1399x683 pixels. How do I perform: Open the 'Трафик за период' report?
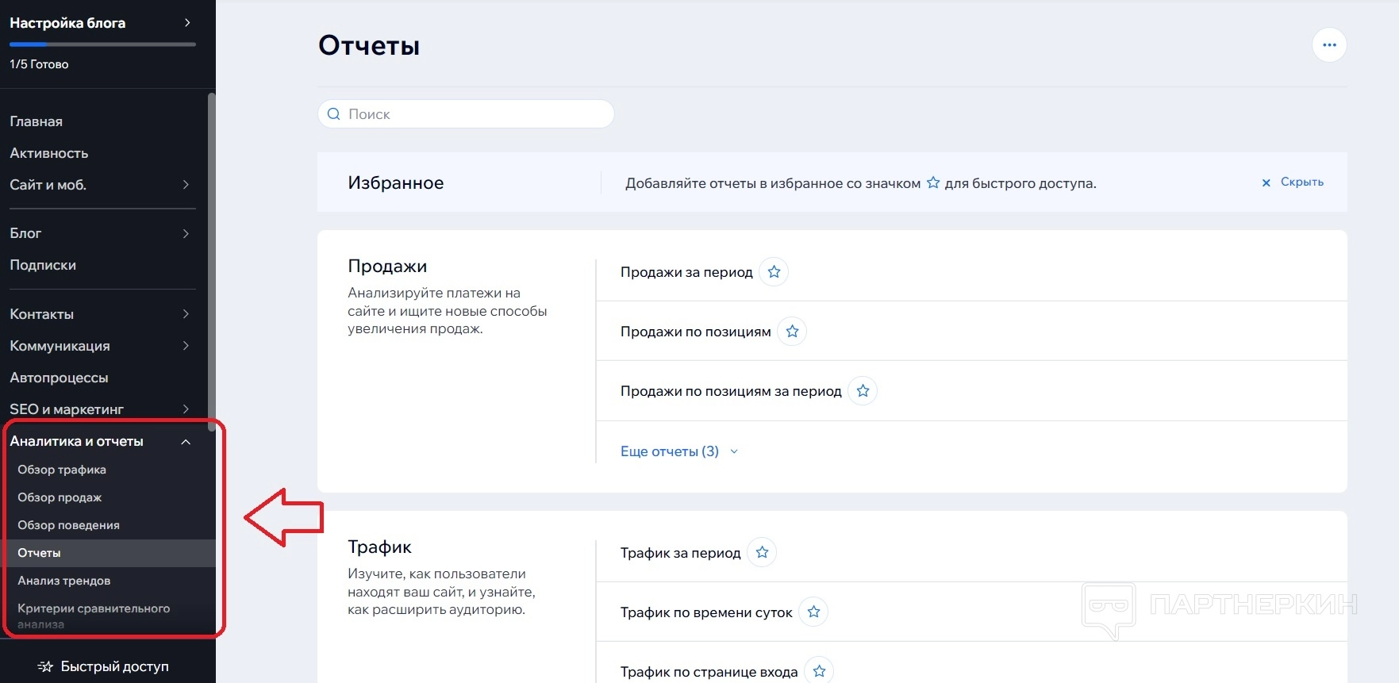tap(680, 553)
